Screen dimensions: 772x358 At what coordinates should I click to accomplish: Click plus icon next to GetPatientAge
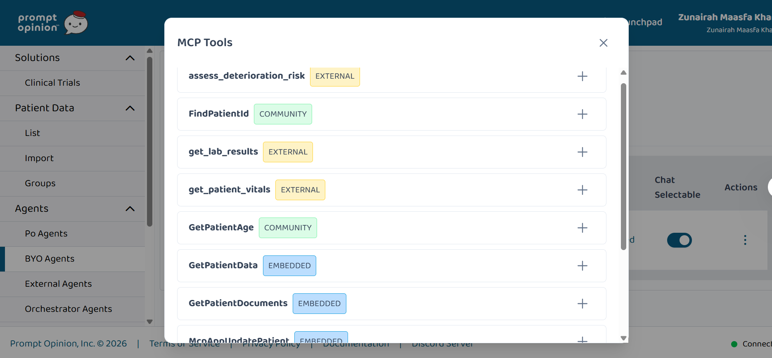click(x=582, y=228)
